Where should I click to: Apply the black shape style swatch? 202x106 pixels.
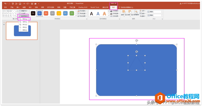click(33, 13)
